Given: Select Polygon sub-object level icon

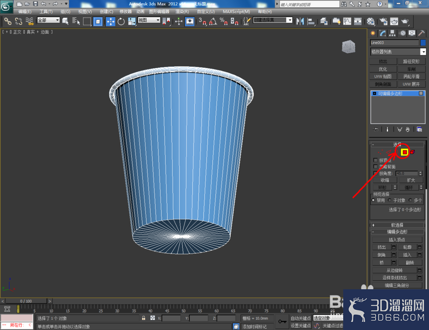Looking at the screenshot, I should pos(405,152).
